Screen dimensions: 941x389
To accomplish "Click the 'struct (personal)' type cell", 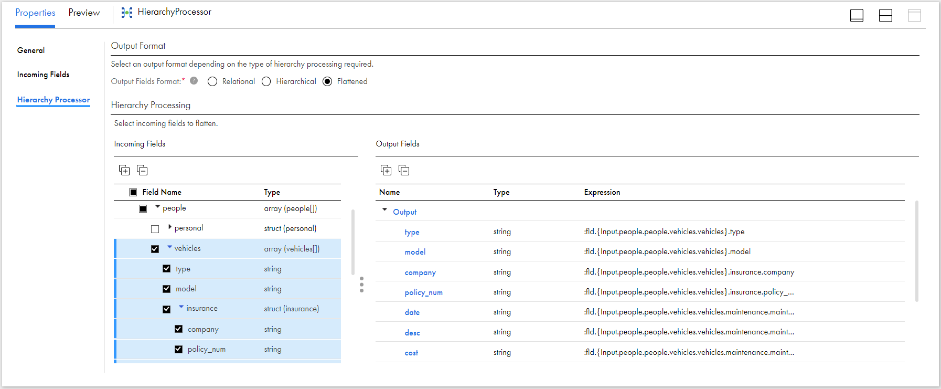I will pyautogui.click(x=290, y=228).
